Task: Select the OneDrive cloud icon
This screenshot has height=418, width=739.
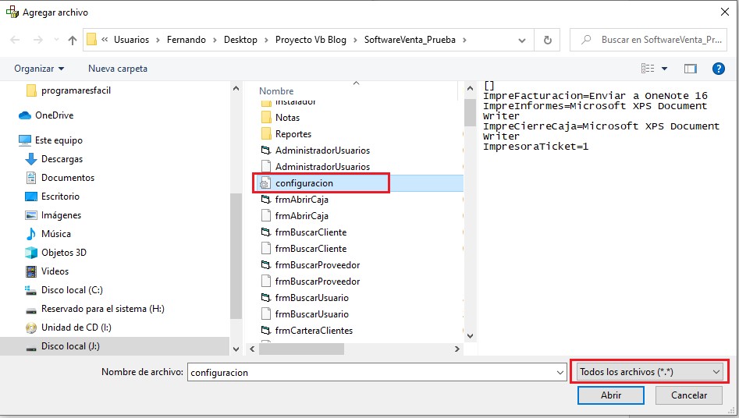Action: pos(24,115)
